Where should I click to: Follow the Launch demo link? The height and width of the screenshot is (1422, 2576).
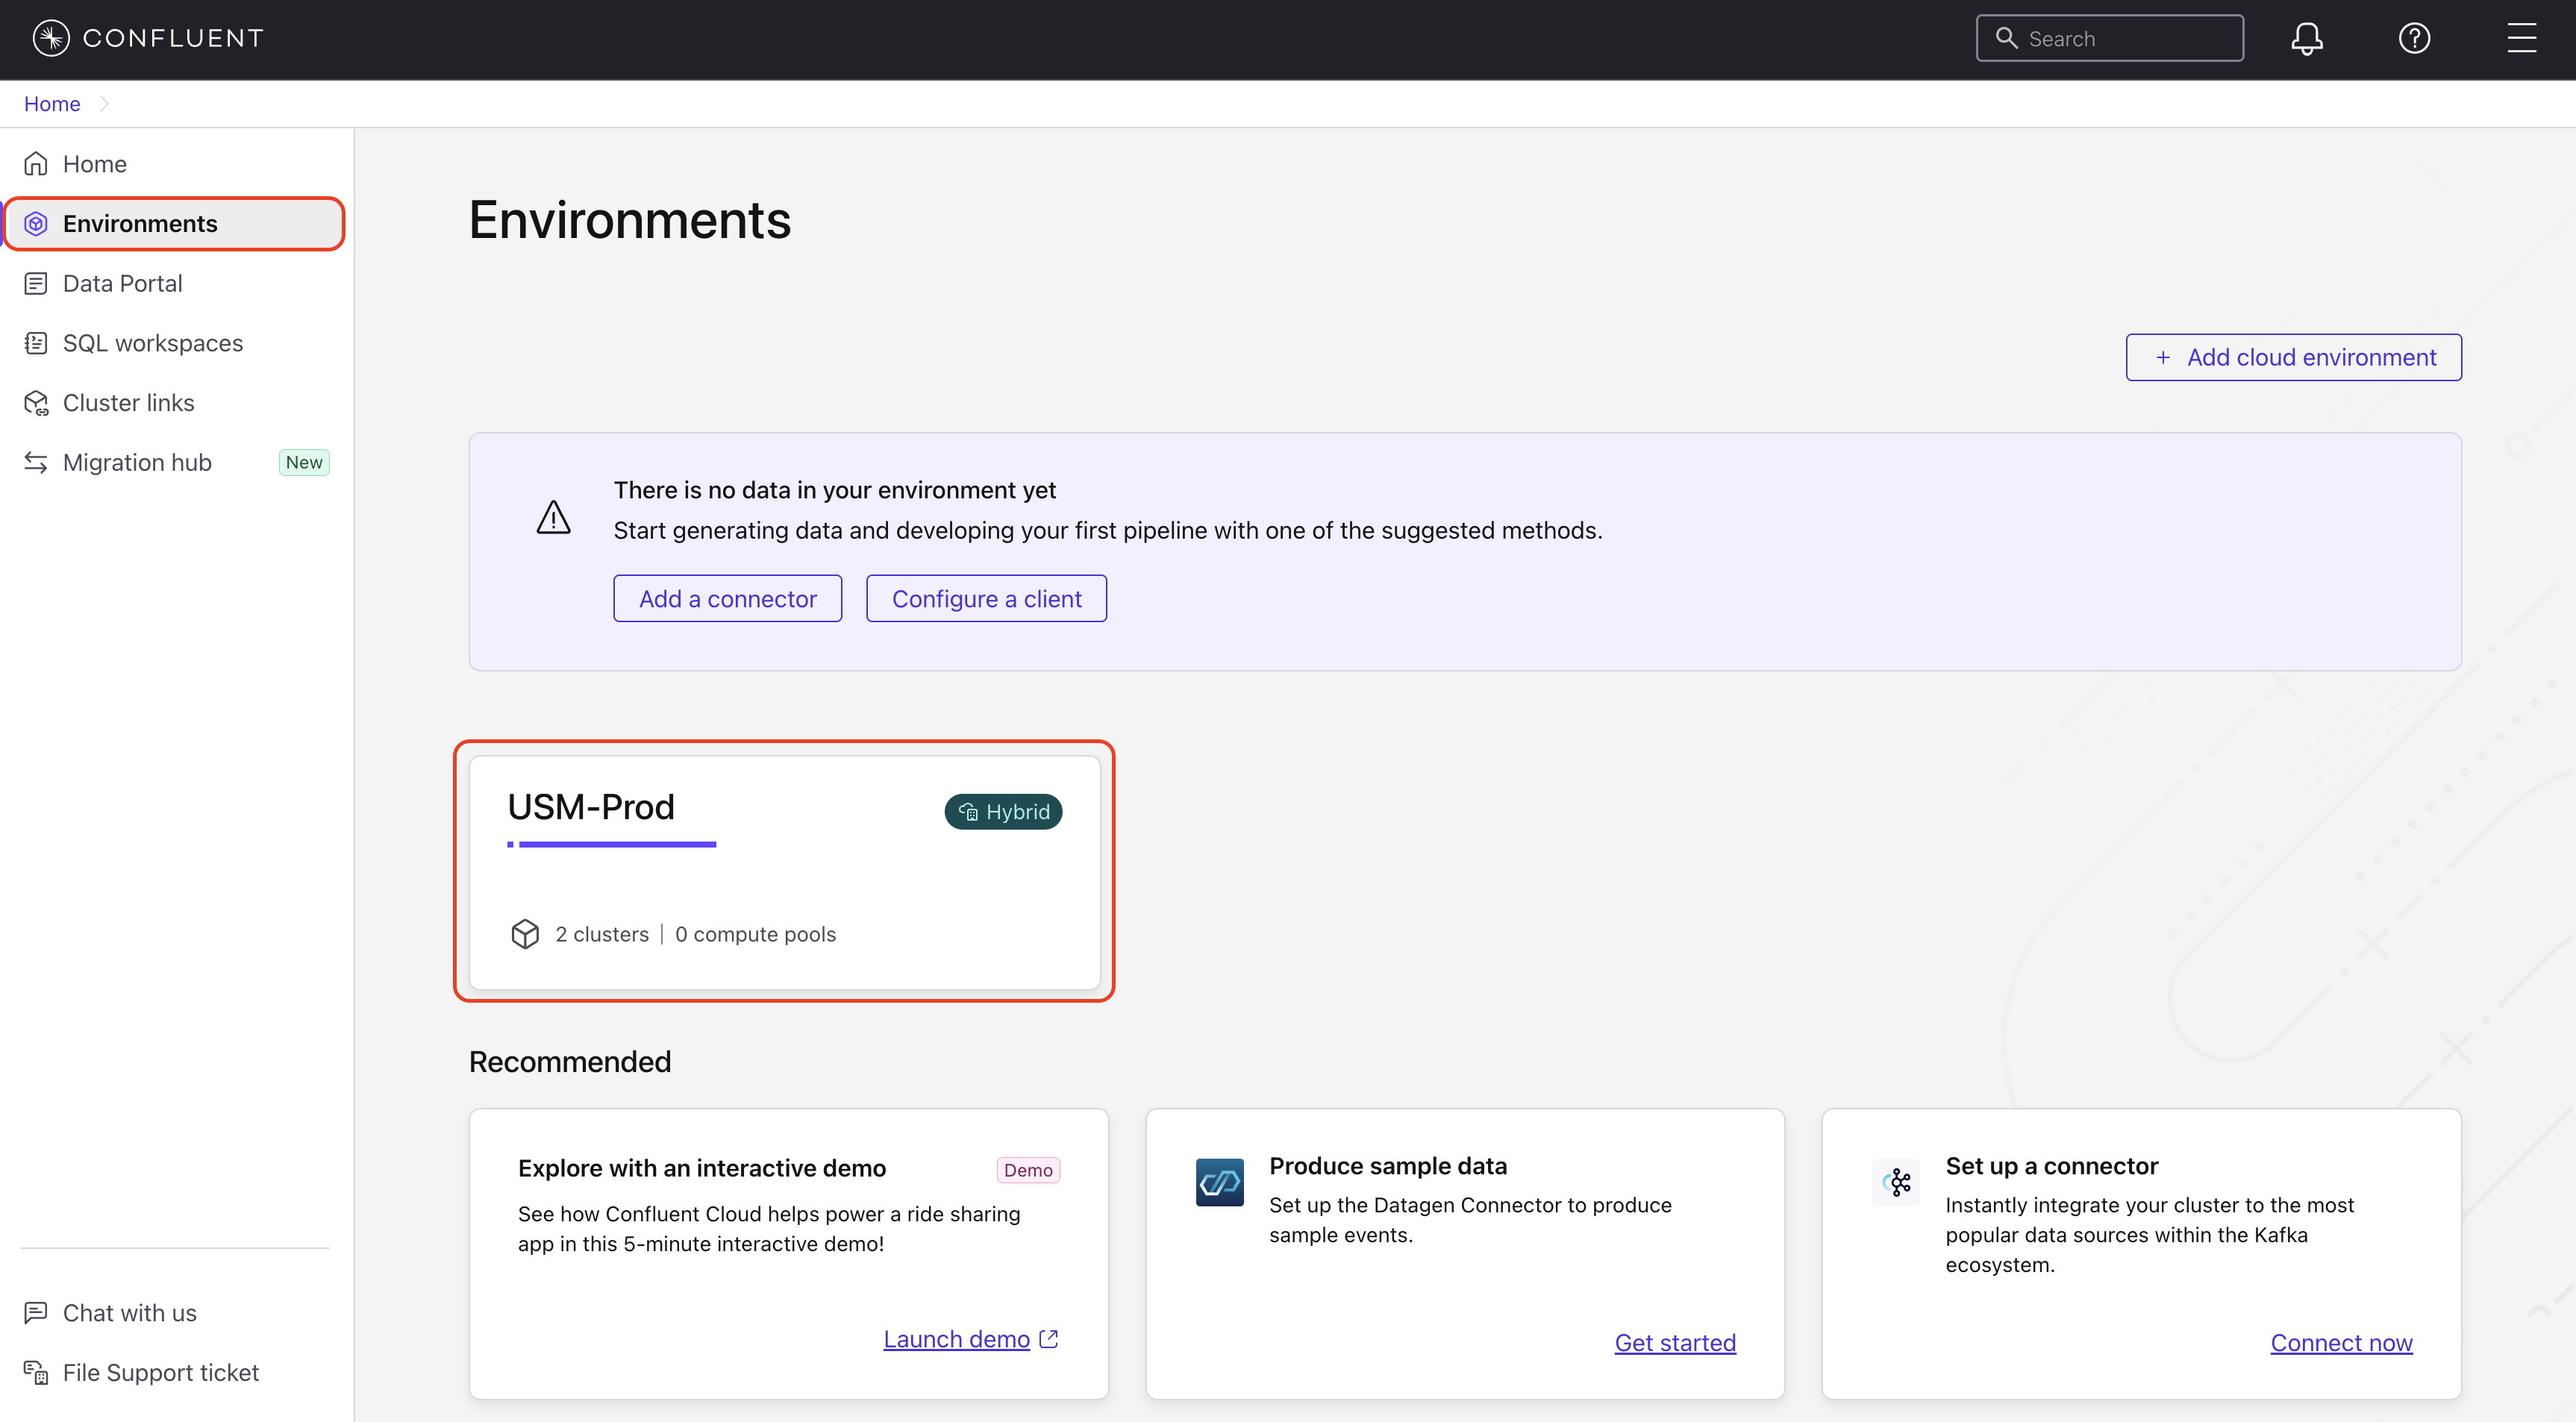click(x=956, y=1339)
